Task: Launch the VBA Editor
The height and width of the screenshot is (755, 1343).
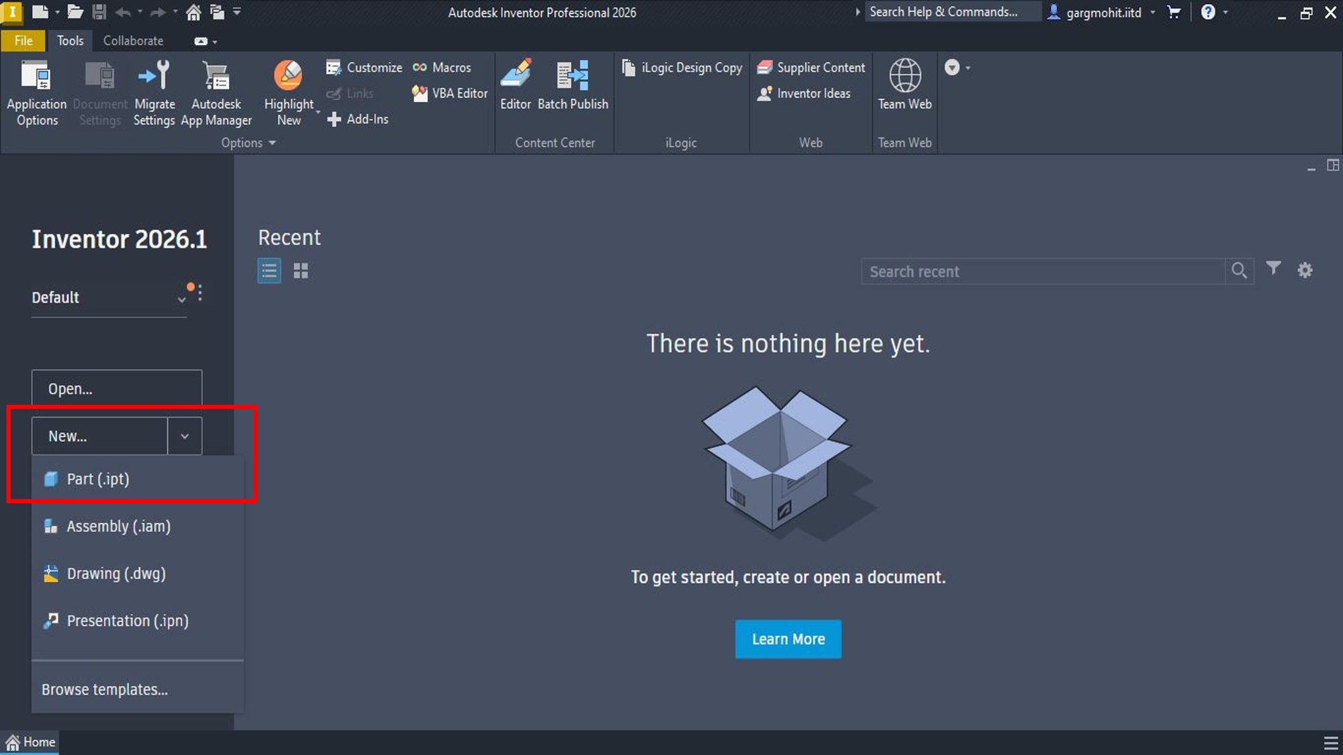Action: (450, 93)
